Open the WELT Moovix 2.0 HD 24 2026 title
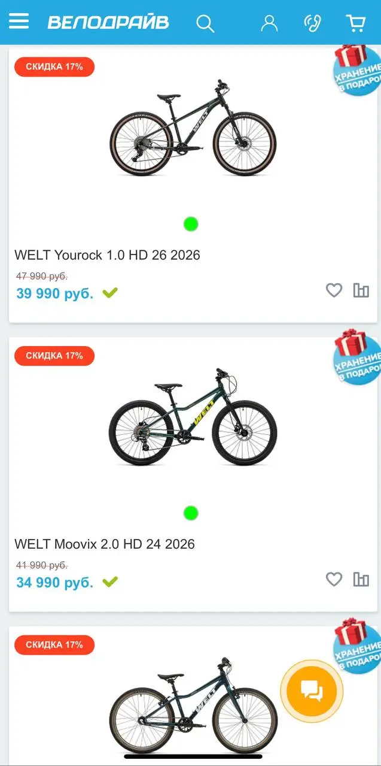381x766 pixels. tap(105, 544)
